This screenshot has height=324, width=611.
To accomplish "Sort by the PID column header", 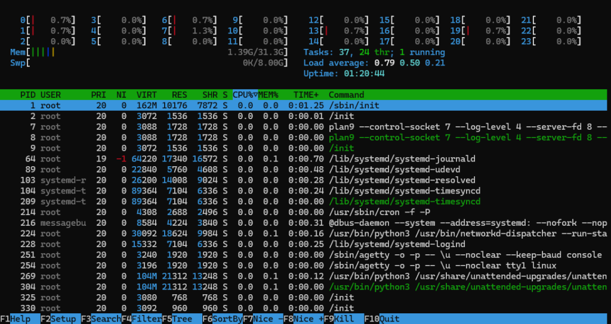I will point(27,95).
